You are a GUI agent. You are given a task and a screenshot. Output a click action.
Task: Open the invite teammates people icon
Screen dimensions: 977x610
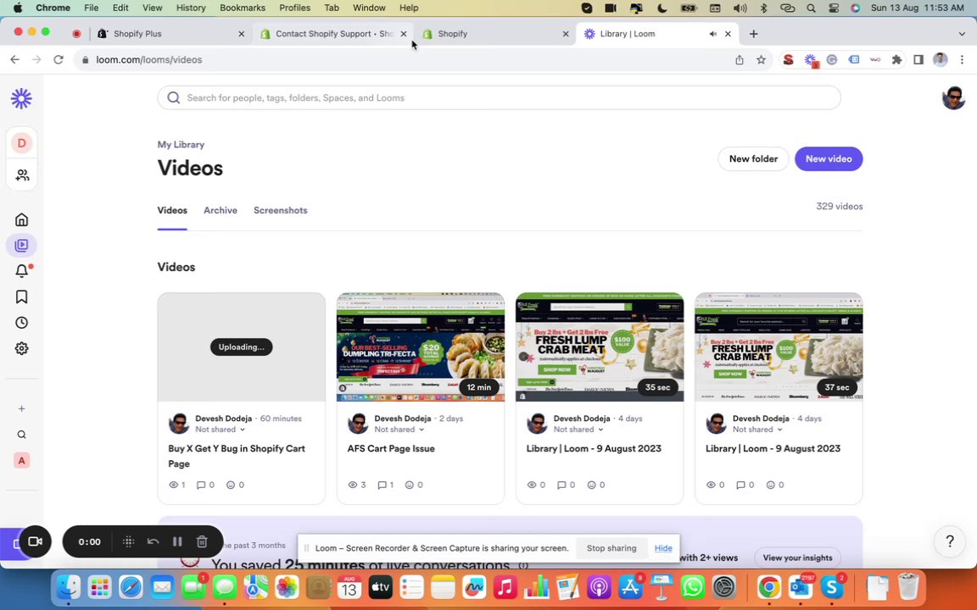pos(22,175)
